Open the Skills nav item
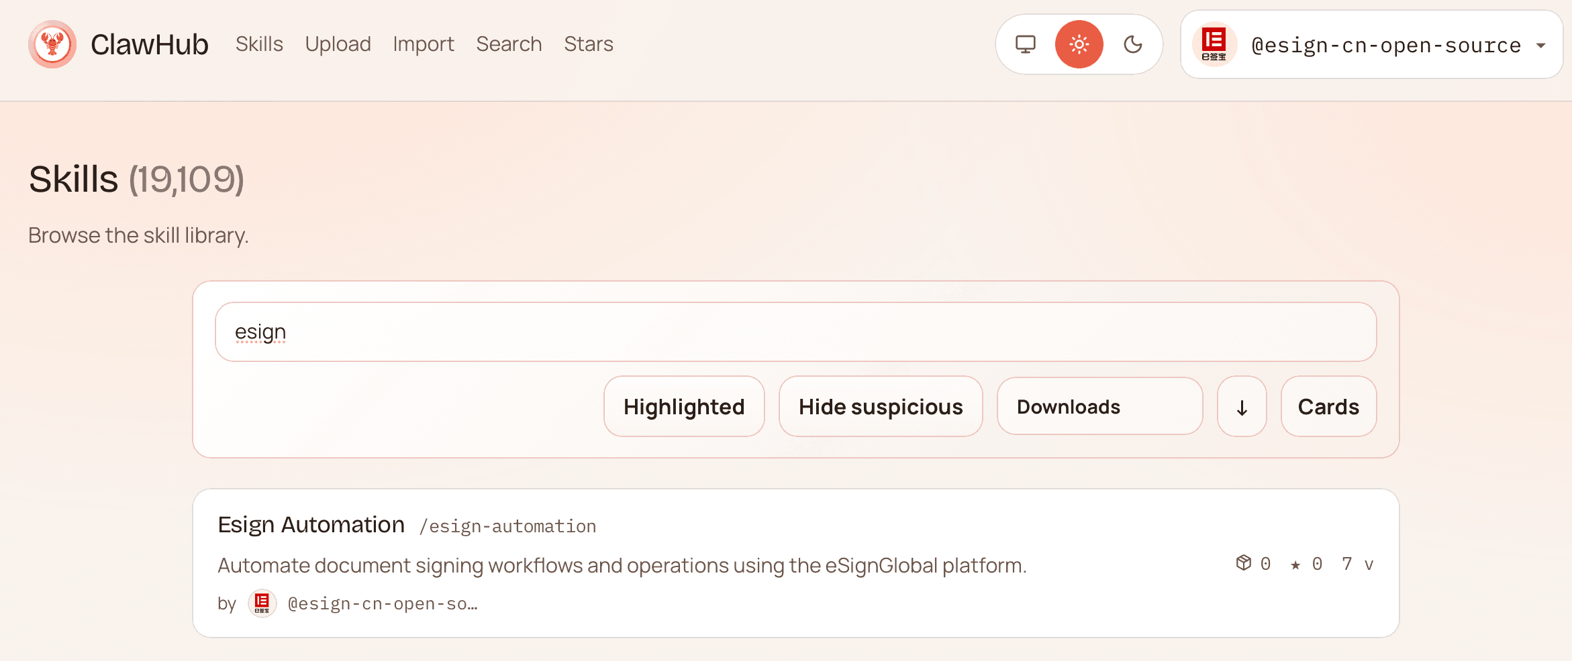The height and width of the screenshot is (661, 1572). [259, 44]
